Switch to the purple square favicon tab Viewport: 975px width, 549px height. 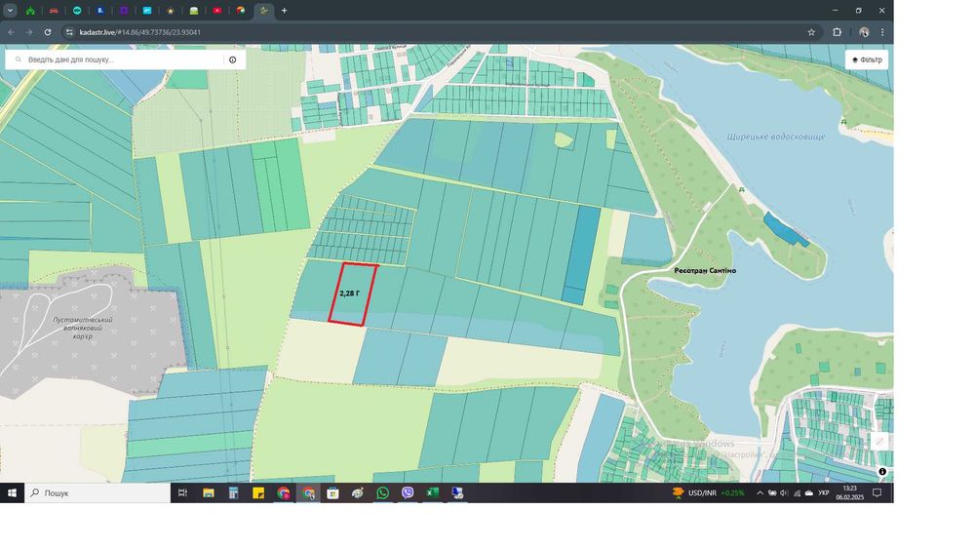124,11
